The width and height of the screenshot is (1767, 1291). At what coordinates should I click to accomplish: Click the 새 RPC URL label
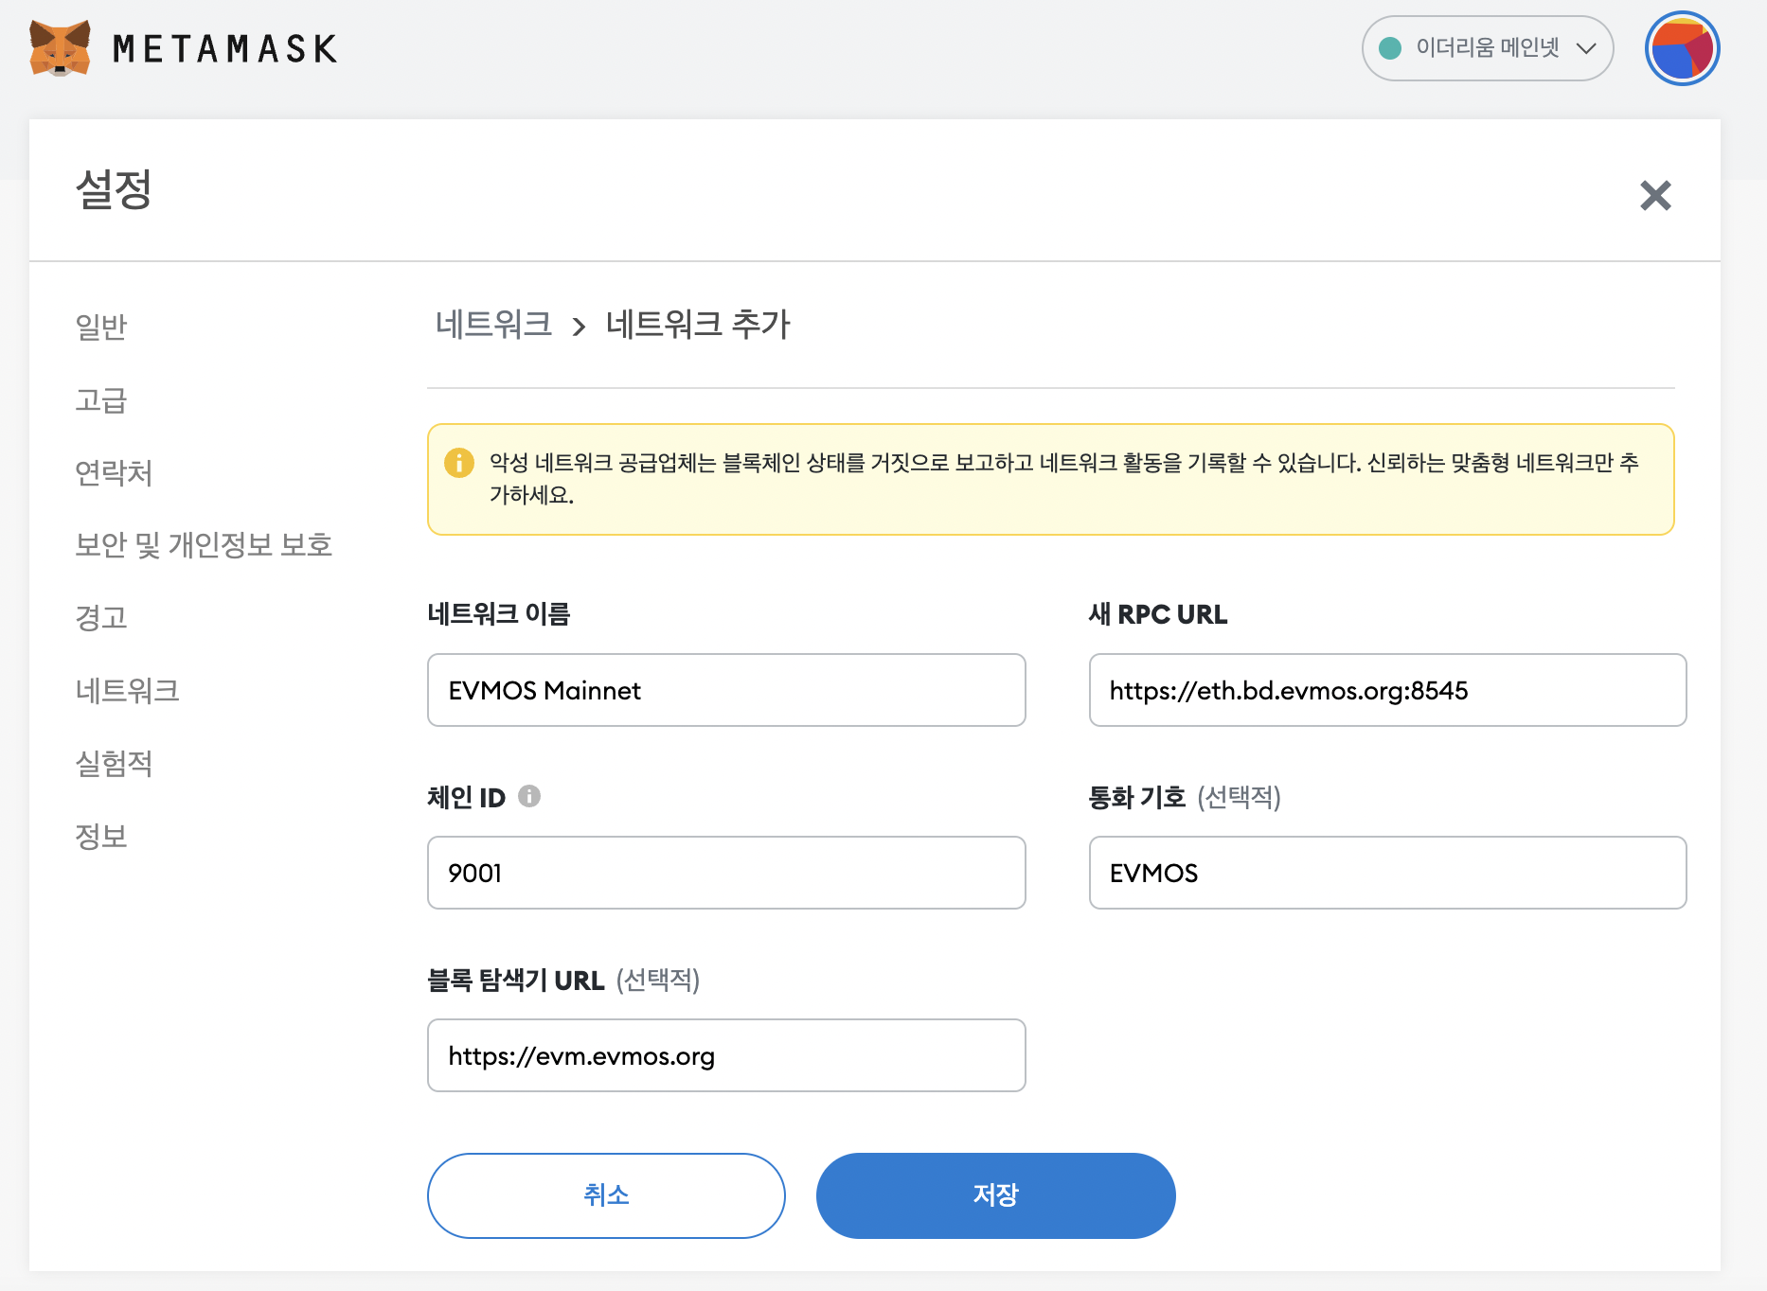click(1158, 614)
